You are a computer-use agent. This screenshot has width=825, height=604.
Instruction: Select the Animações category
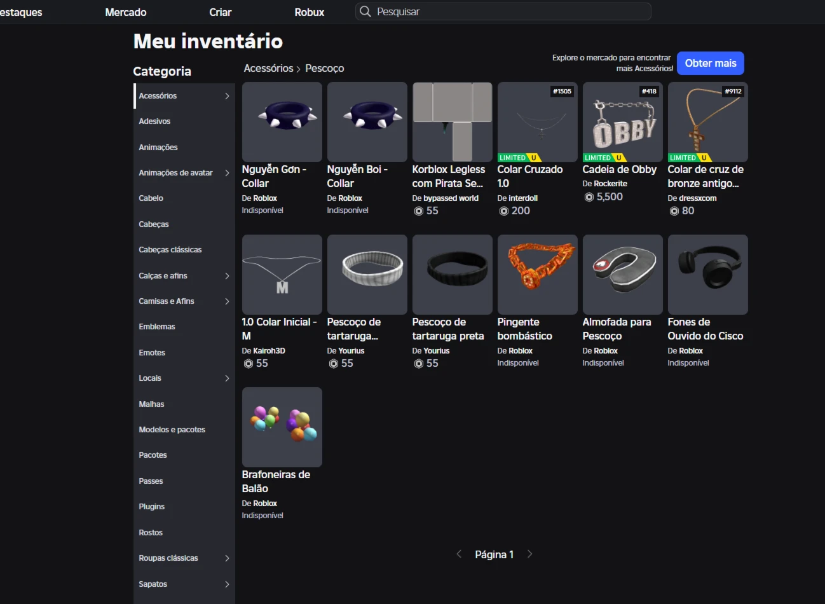tap(184, 148)
